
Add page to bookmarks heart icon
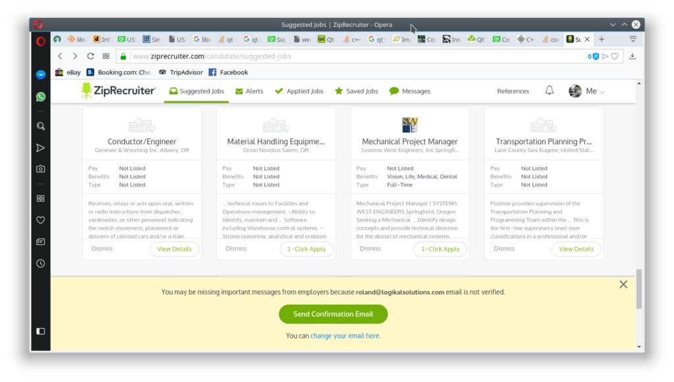(x=615, y=56)
